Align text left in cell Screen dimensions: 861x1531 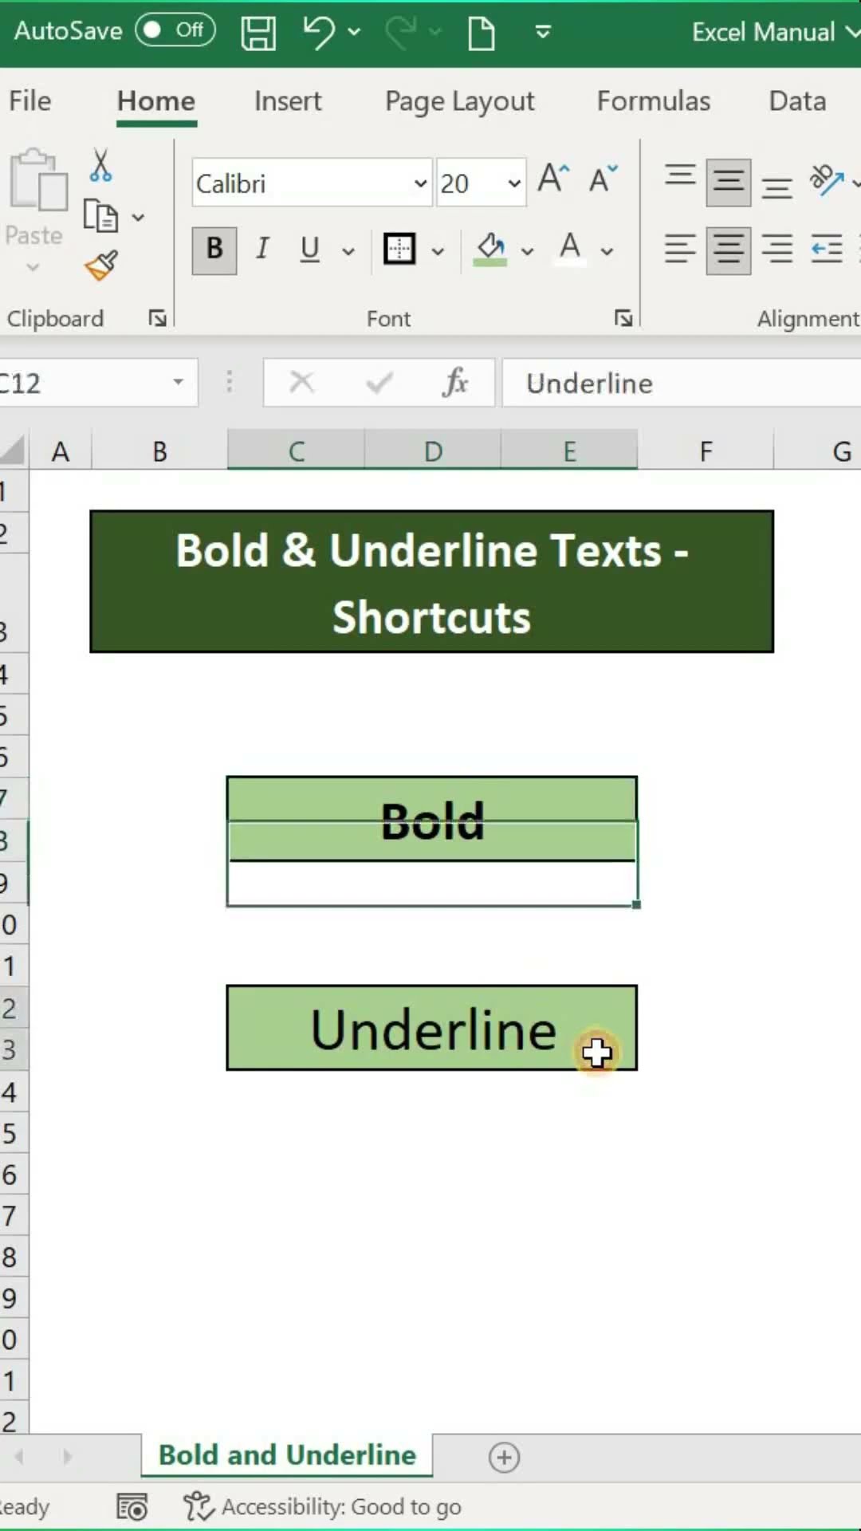(x=680, y=250)
